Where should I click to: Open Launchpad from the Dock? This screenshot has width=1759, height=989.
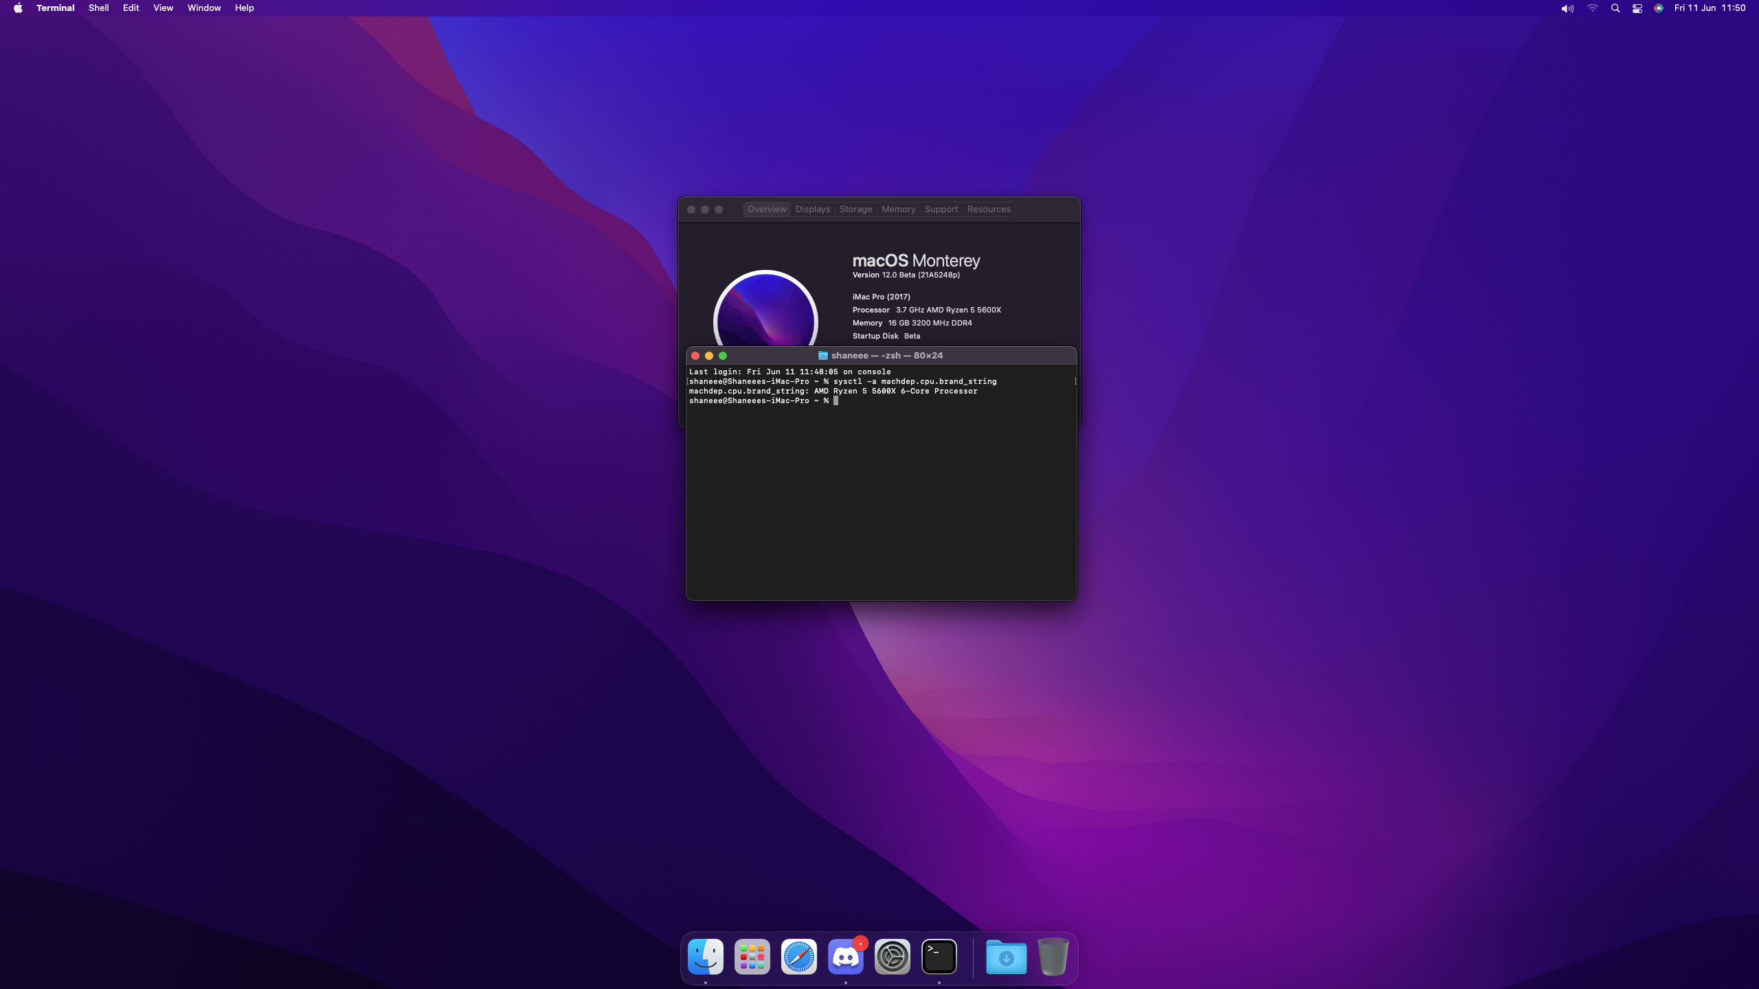pyautogui.click(x=752, y=957)
